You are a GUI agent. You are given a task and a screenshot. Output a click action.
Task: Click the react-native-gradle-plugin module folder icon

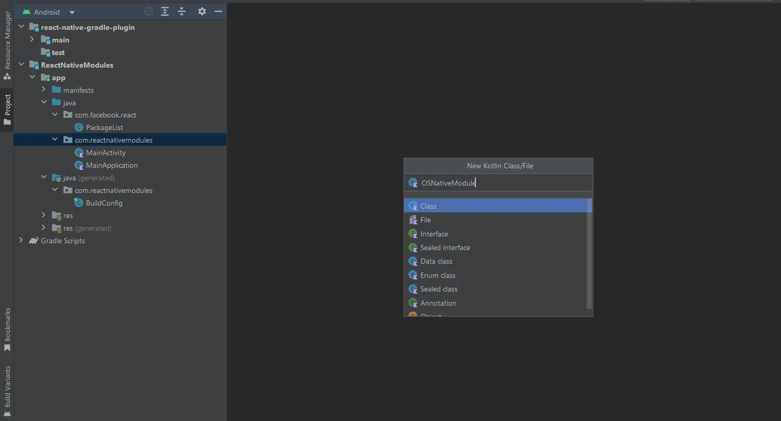34,27
